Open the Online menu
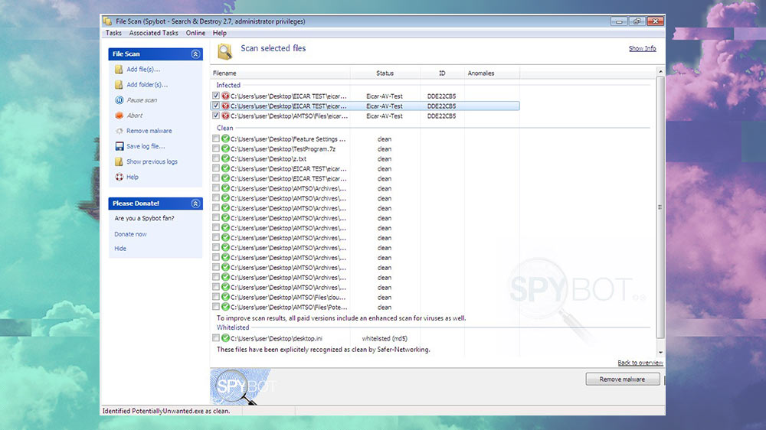This screenshot has width=766, height=430. click(195, 33)
